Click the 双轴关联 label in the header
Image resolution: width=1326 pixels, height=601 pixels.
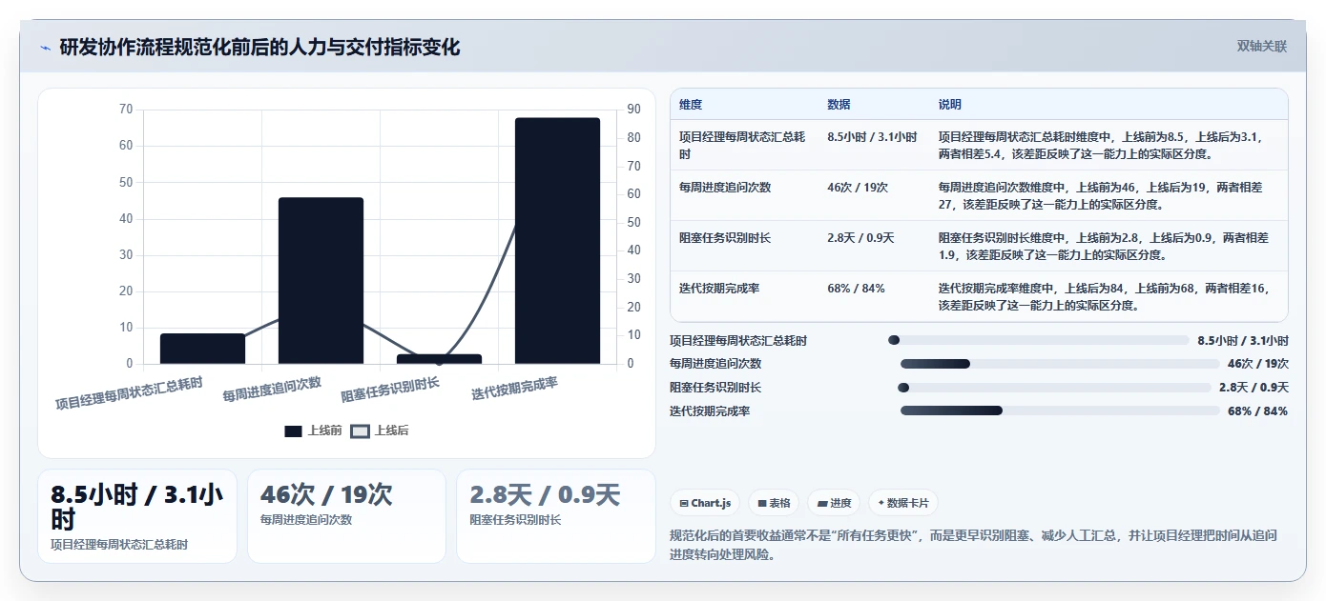pyautogui.click(x=1261, y=47)
